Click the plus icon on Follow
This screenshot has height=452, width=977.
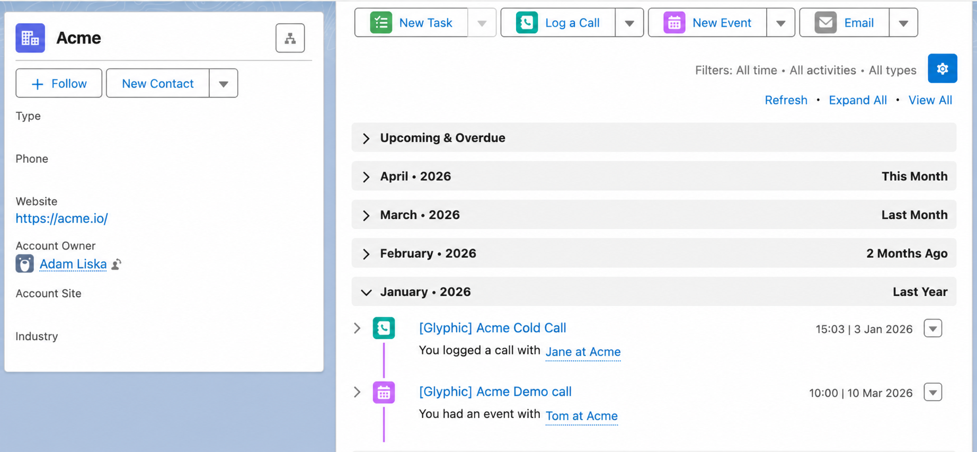[x=37, y=84]
